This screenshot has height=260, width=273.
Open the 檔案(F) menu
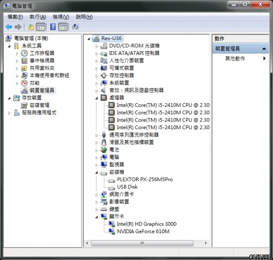15,17
